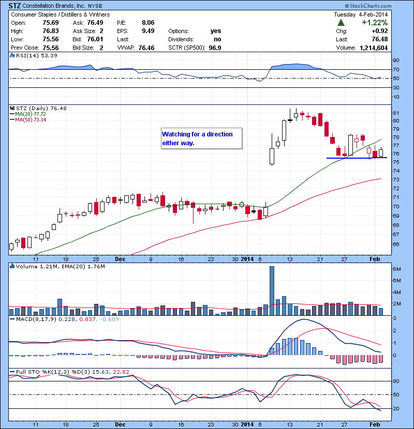Click the Open value 75.69
Image resolution: width=414 pixels, height=429 pixels.
tap(51, 23)
